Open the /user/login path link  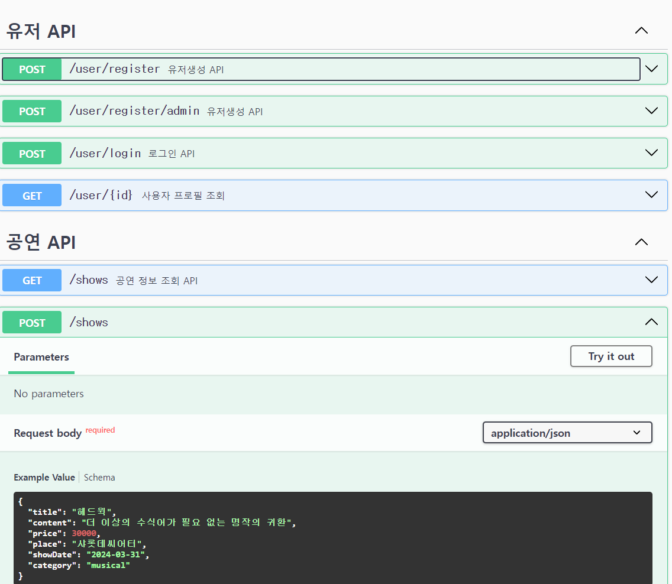[105, 153]
